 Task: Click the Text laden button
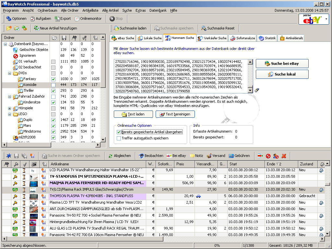(x=133, y=114)
